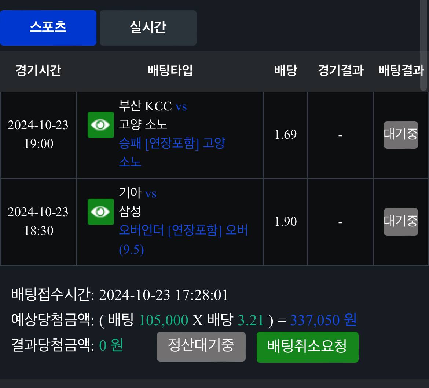Switch to the 스포츠 tab

pyautogui.click(x=48, y=28)
